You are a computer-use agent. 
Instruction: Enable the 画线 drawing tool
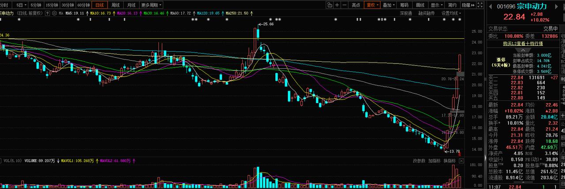click(420, 5)
